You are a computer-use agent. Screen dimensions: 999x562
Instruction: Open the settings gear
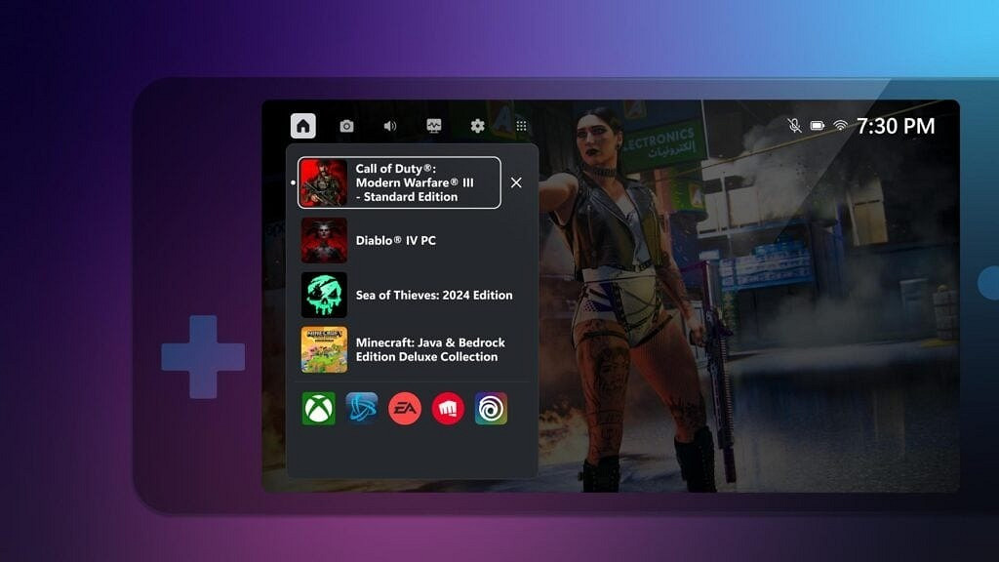(477, 125)
